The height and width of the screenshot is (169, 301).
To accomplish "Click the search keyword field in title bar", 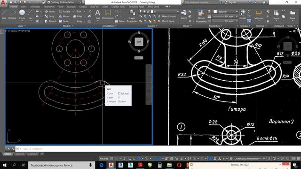I will pos(201,2).
